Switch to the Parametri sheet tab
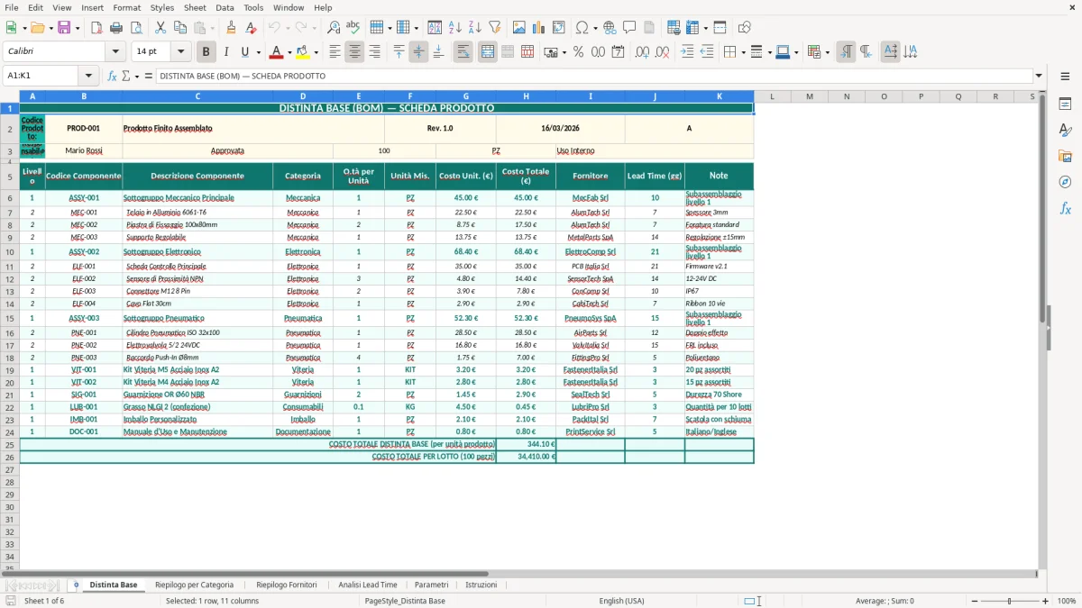 click(431, 585)
